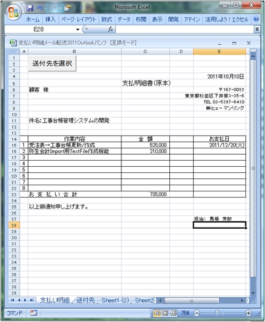Open the 数式 ribbon tab
This screenshot has height=322, width=265.
click(x=107, y=19)
